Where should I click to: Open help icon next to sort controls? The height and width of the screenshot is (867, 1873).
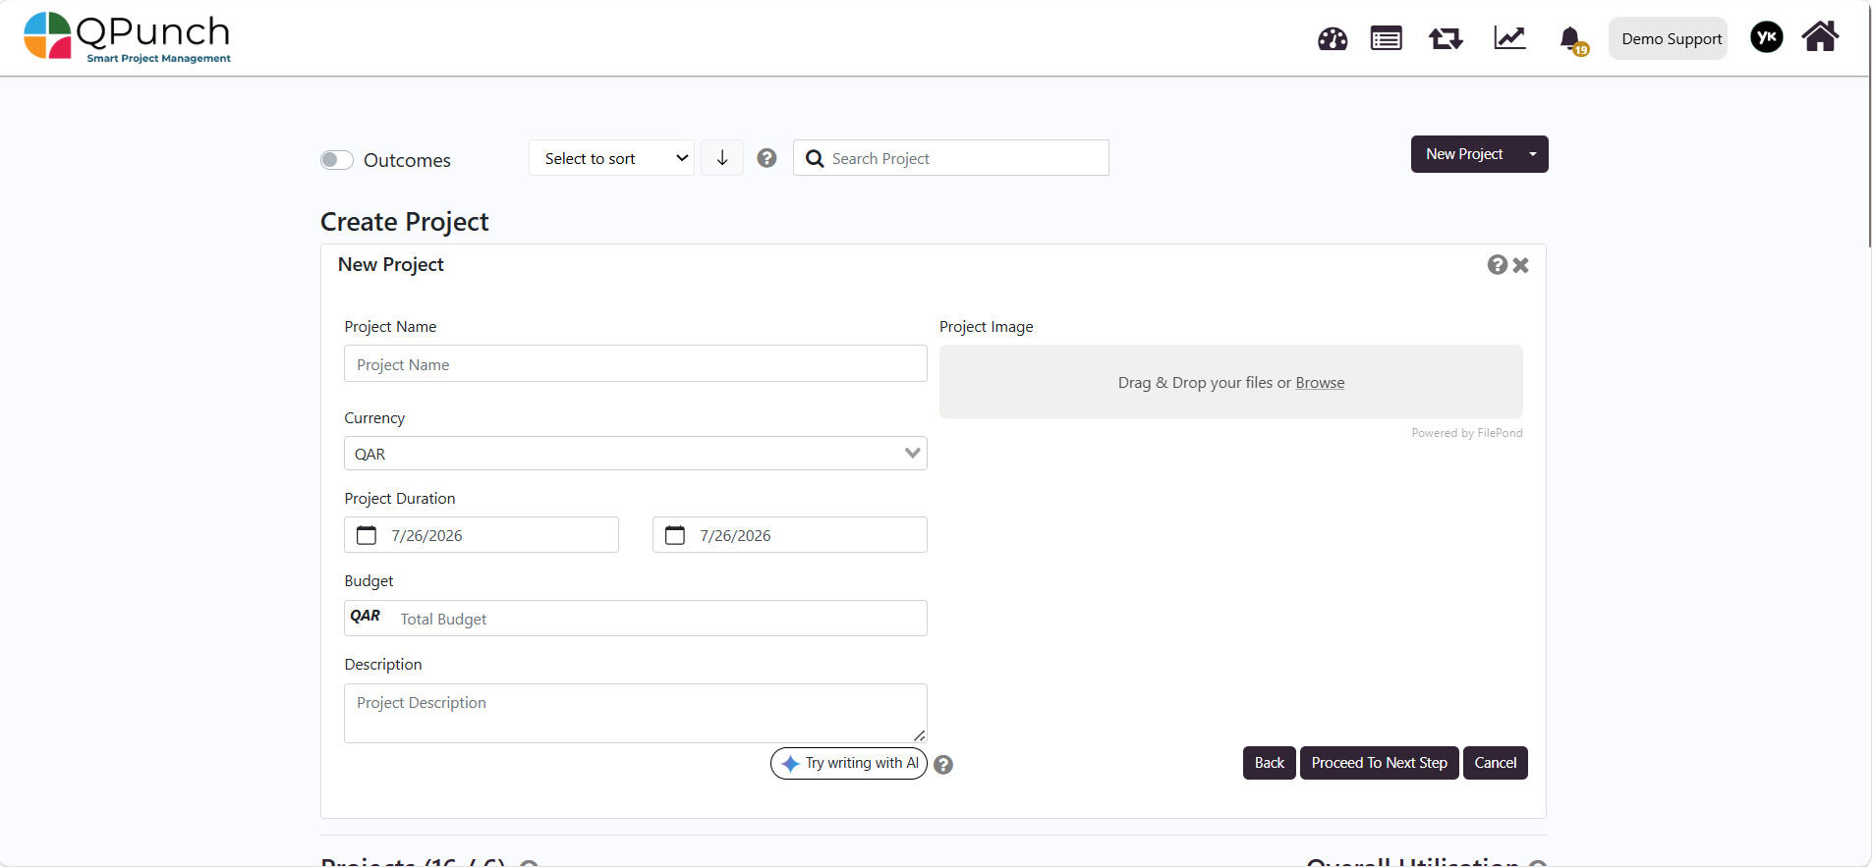(x=767, y=158)
